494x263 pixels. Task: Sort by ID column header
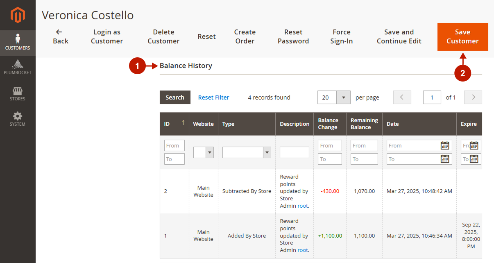[174, 124]
